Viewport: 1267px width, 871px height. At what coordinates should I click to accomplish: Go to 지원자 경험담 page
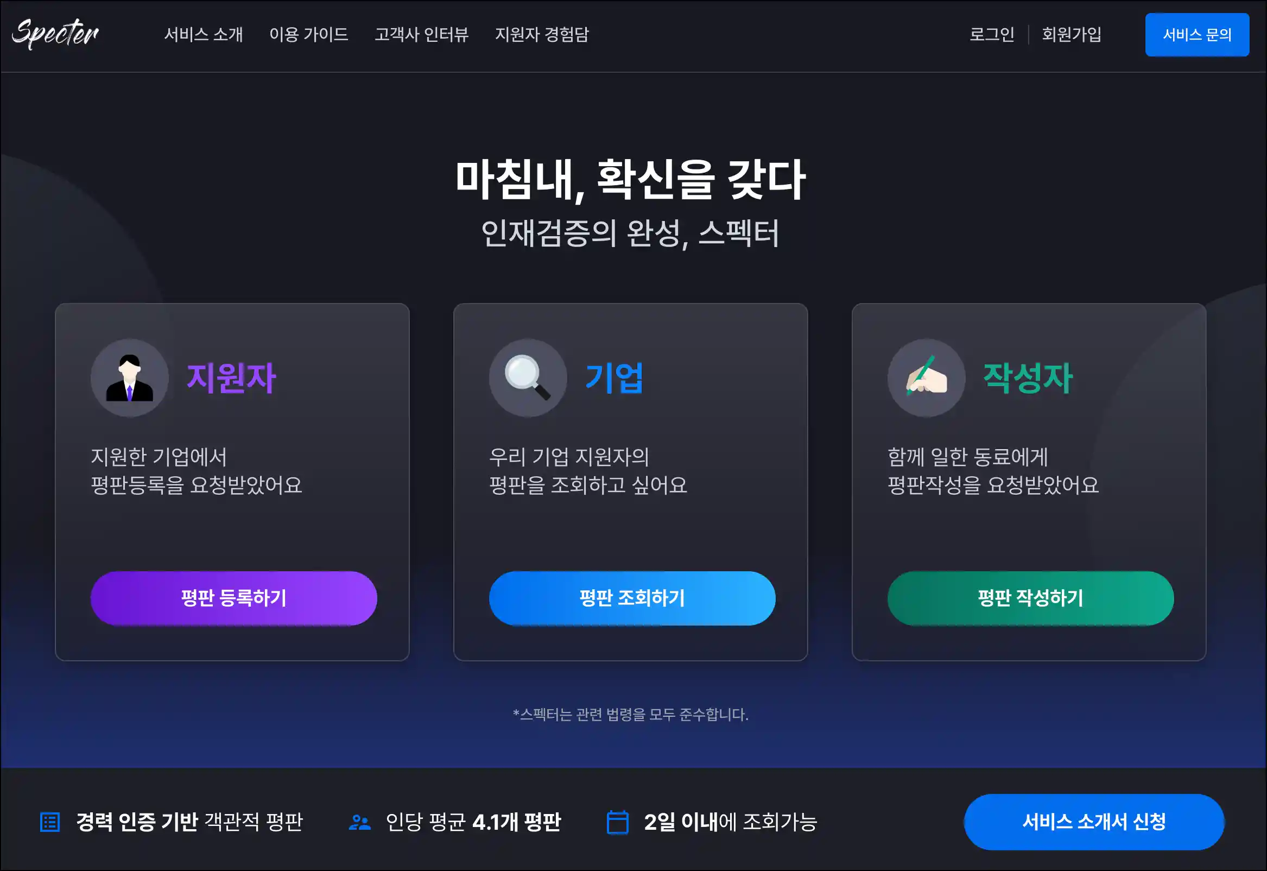click(x=542, y=34)
